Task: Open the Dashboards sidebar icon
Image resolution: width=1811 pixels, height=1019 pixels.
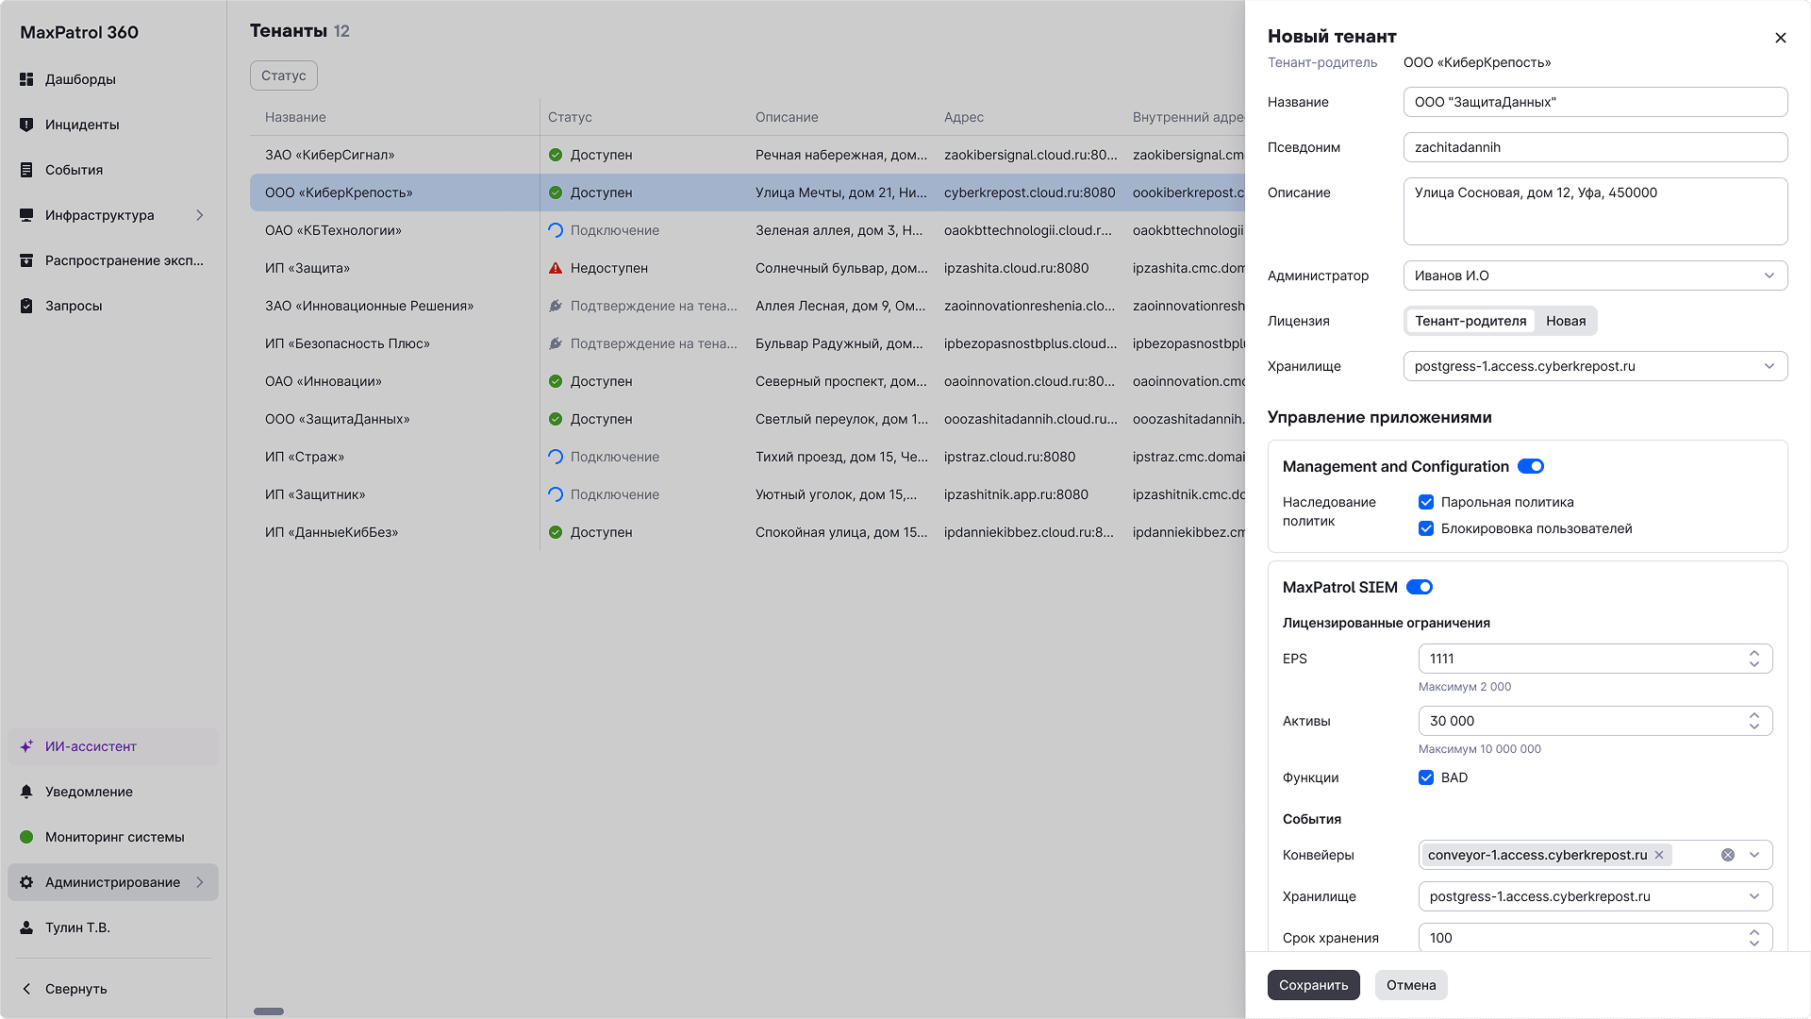Action: 26,79
